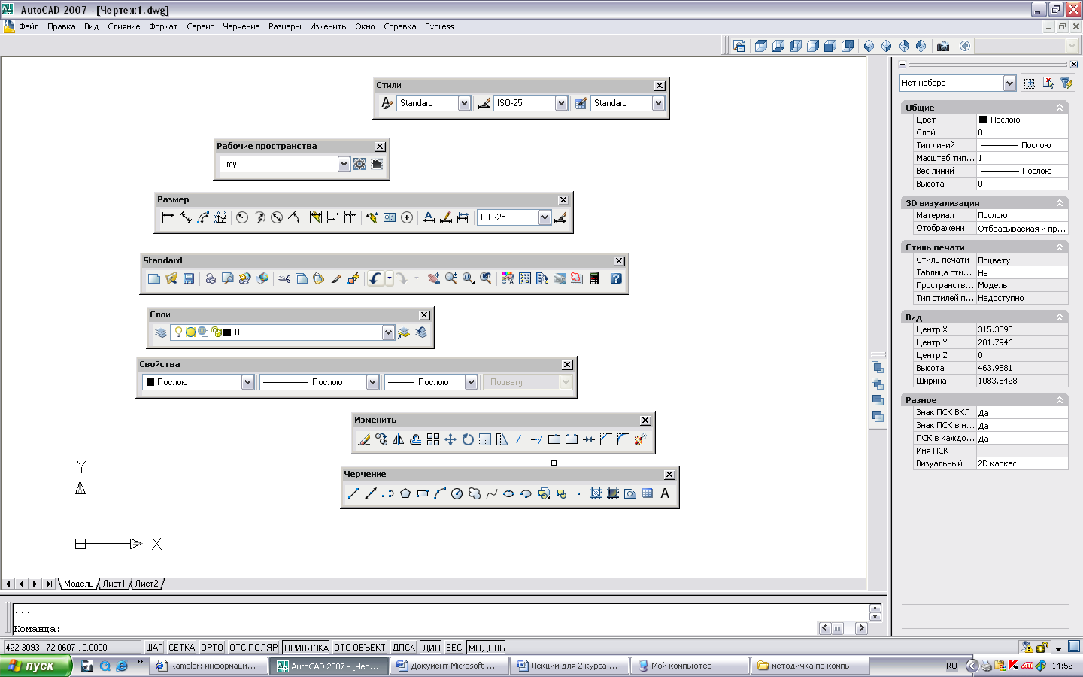
Task: Toggle the ШАГ snap mode
Action: 154,648
